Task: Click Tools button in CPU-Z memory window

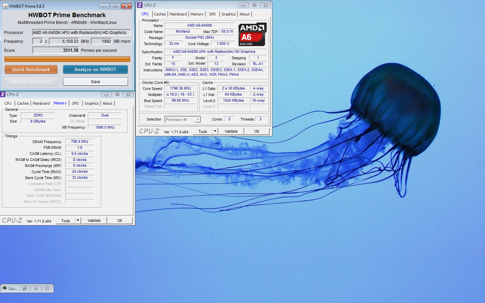Action: pyautogui.click(x=66, y=221)
